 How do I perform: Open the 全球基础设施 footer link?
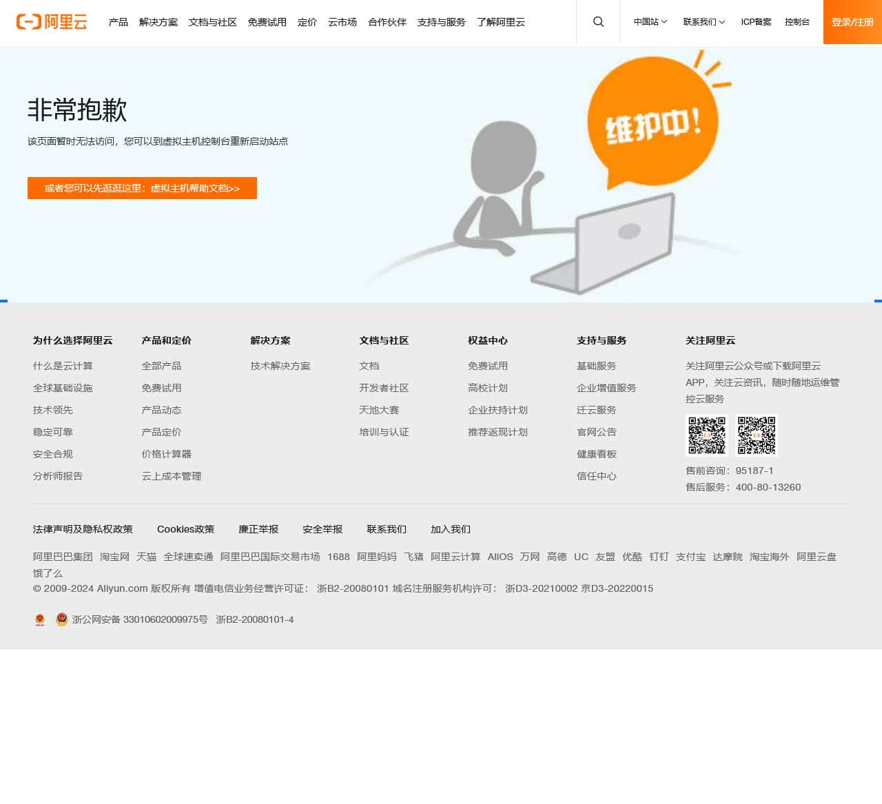[63, 388]
